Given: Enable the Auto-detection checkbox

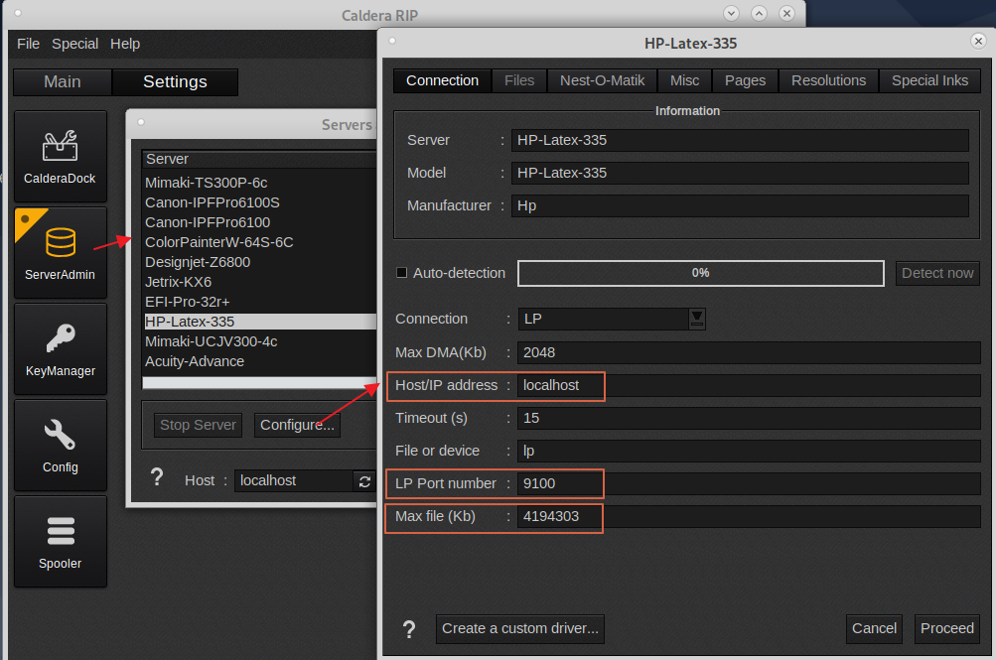Looking at the screenshot, I should (402, 273).
